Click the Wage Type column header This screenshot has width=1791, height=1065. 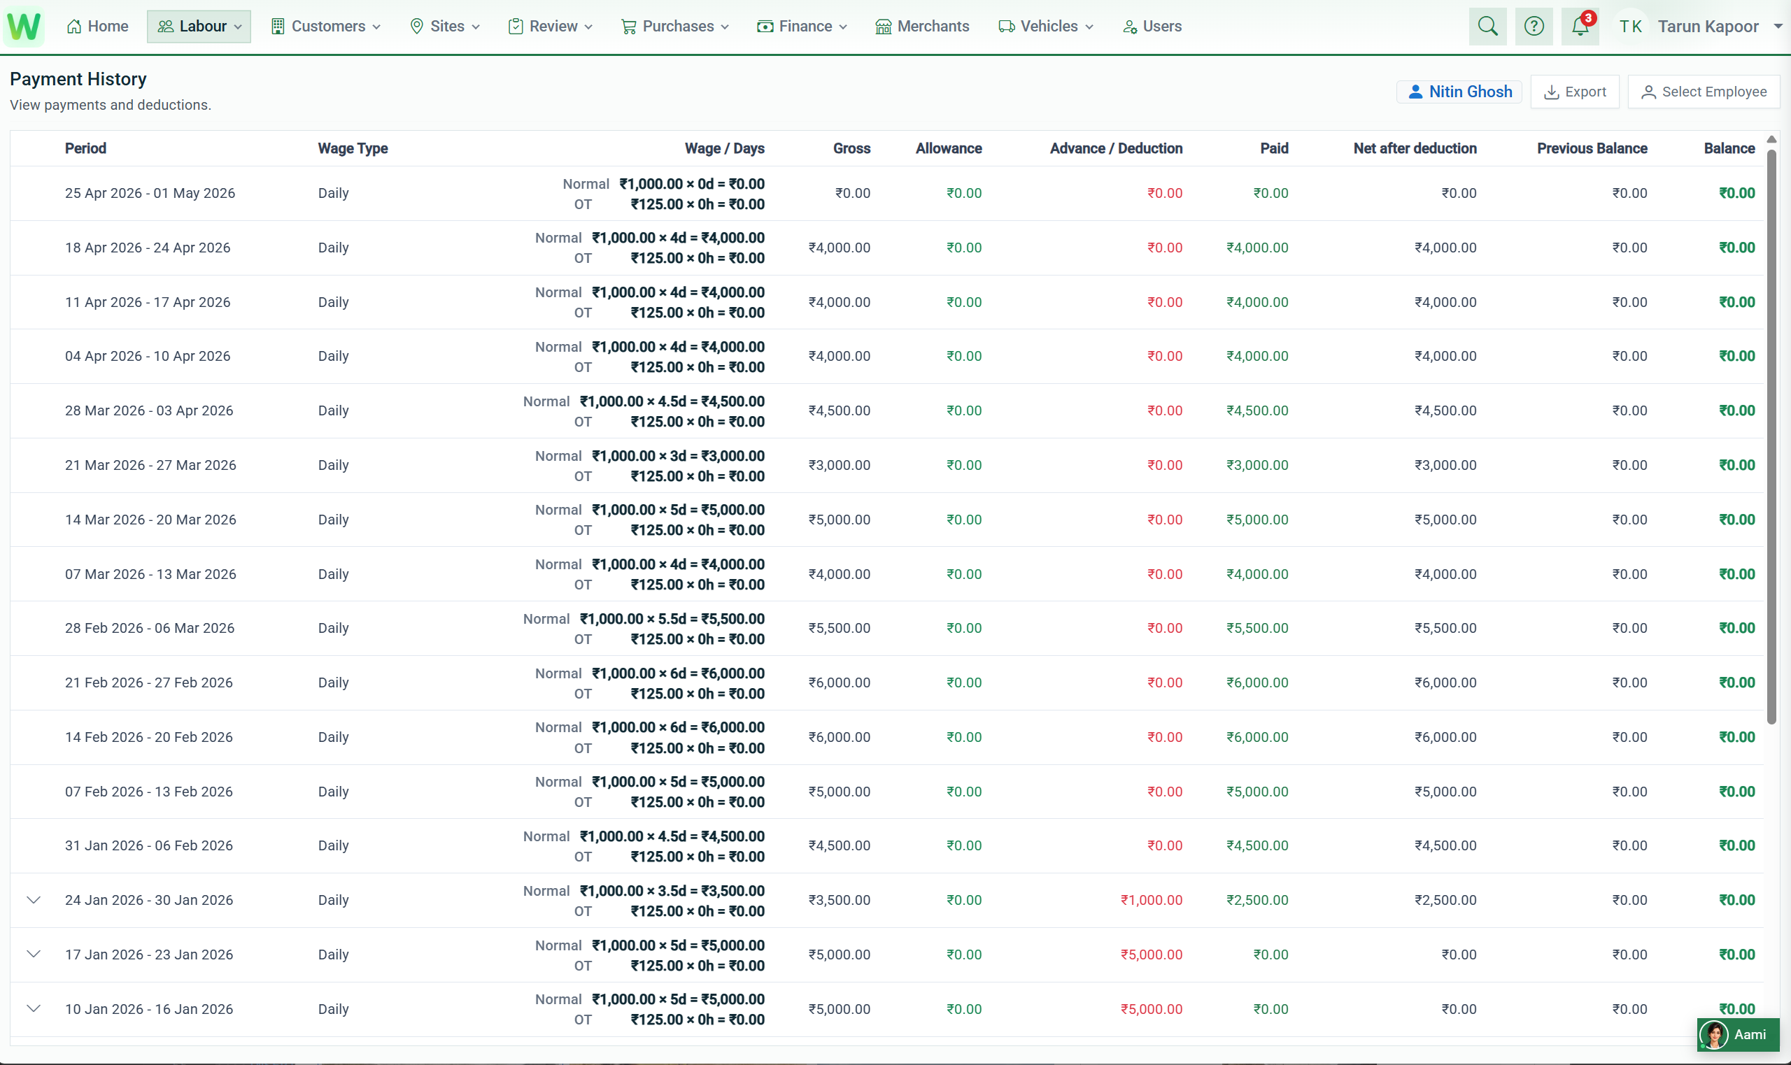[353, 148]
